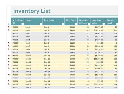Screen dimensions: 124x94
Task: Select the flag marker next to IN0018
Action: coord(9,81)
